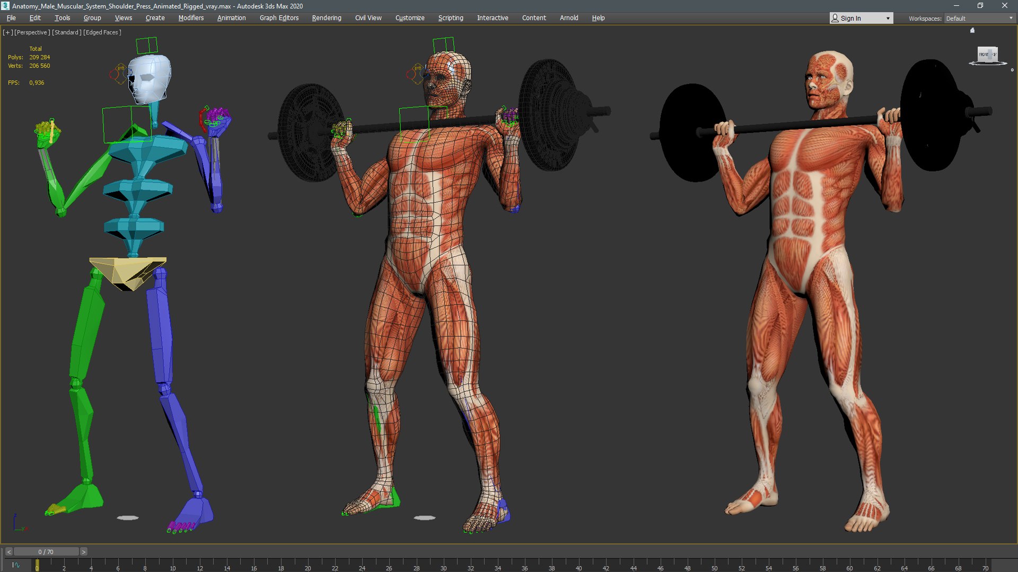The image size is (1018, 572).
Task: Open the Views menu
Action: tap(124, 18)
